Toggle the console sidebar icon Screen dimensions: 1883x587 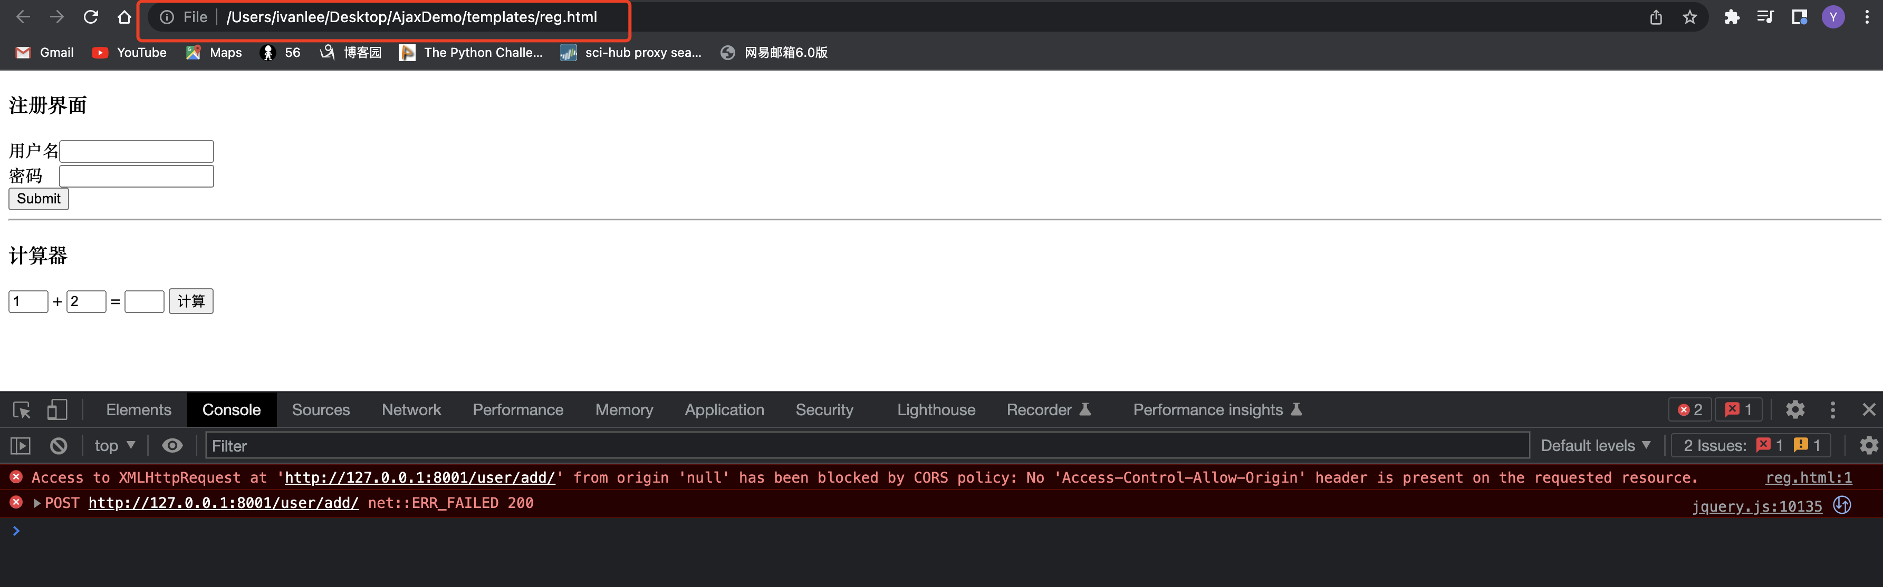click(21, 445)
